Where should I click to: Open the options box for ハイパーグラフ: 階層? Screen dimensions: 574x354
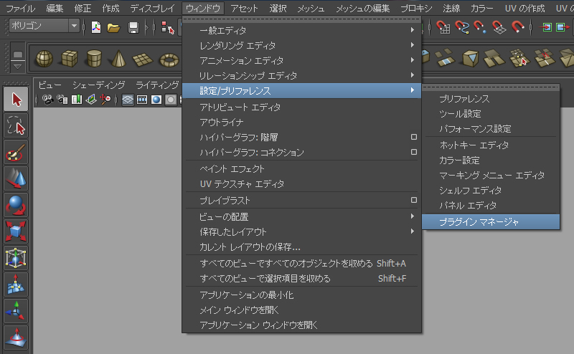point(414,137)
